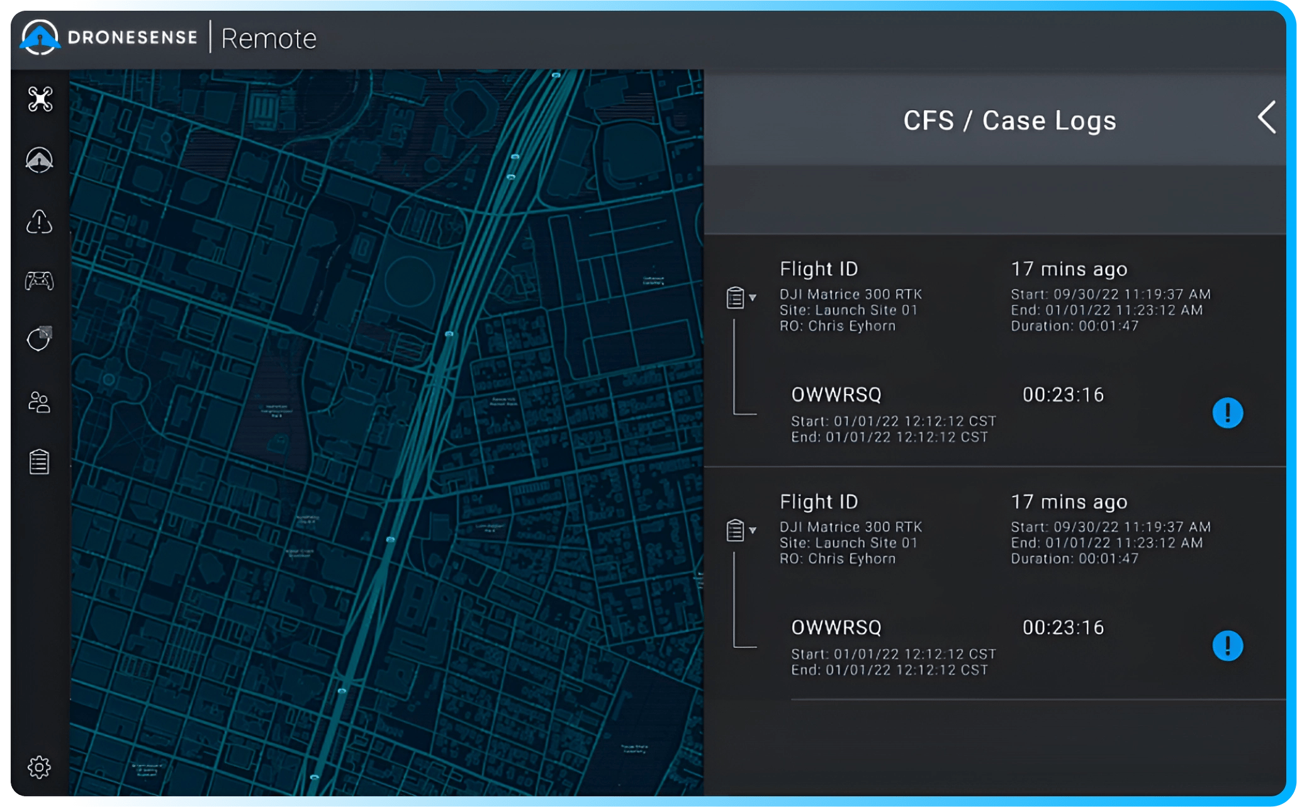The height and width of the screenshot is (807, 1297).
Task: Click the map marker at top of highway
Action: (x=556, y=76)
